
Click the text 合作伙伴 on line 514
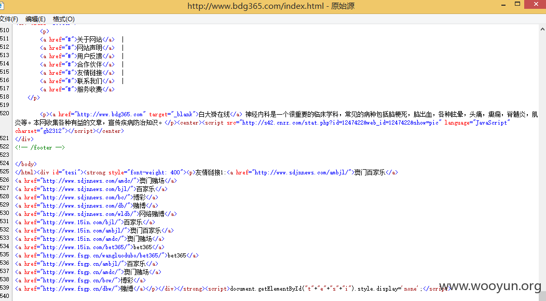(x=89, y=65)
